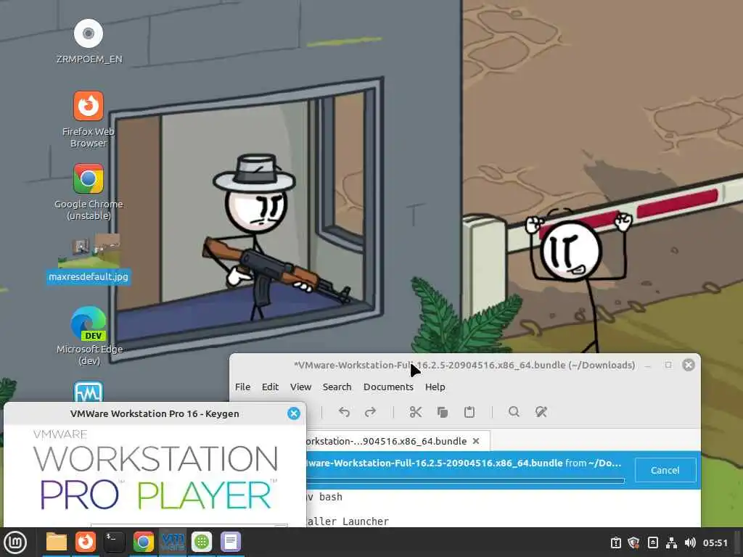Image resolution: width=743 pixels, height=557 pixels.
Task: Click the Find and Replace icon
Action: [541, 412]
